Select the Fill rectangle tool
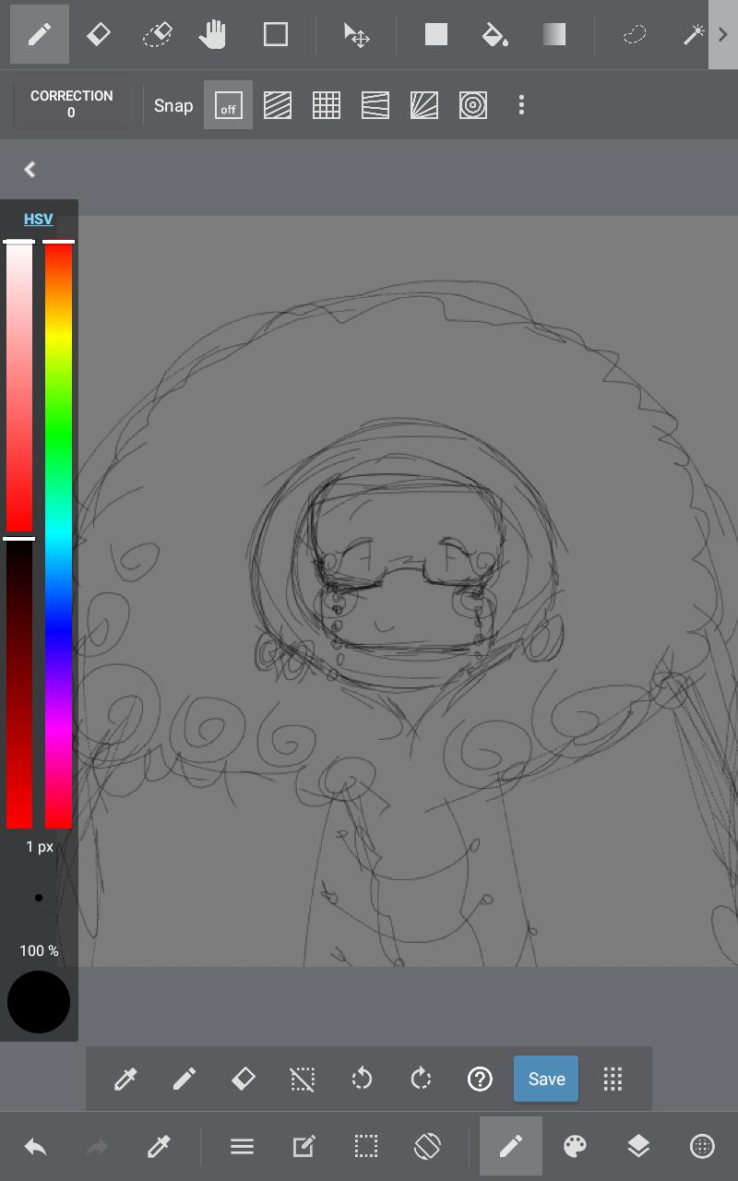This screenshot has height=1181, width=738. [436, 35]
